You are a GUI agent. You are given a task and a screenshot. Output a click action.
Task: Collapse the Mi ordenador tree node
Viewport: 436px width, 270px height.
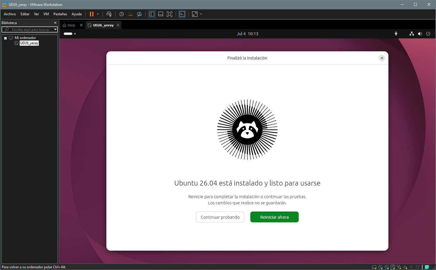pyautogui.click(x=5, y=38)
